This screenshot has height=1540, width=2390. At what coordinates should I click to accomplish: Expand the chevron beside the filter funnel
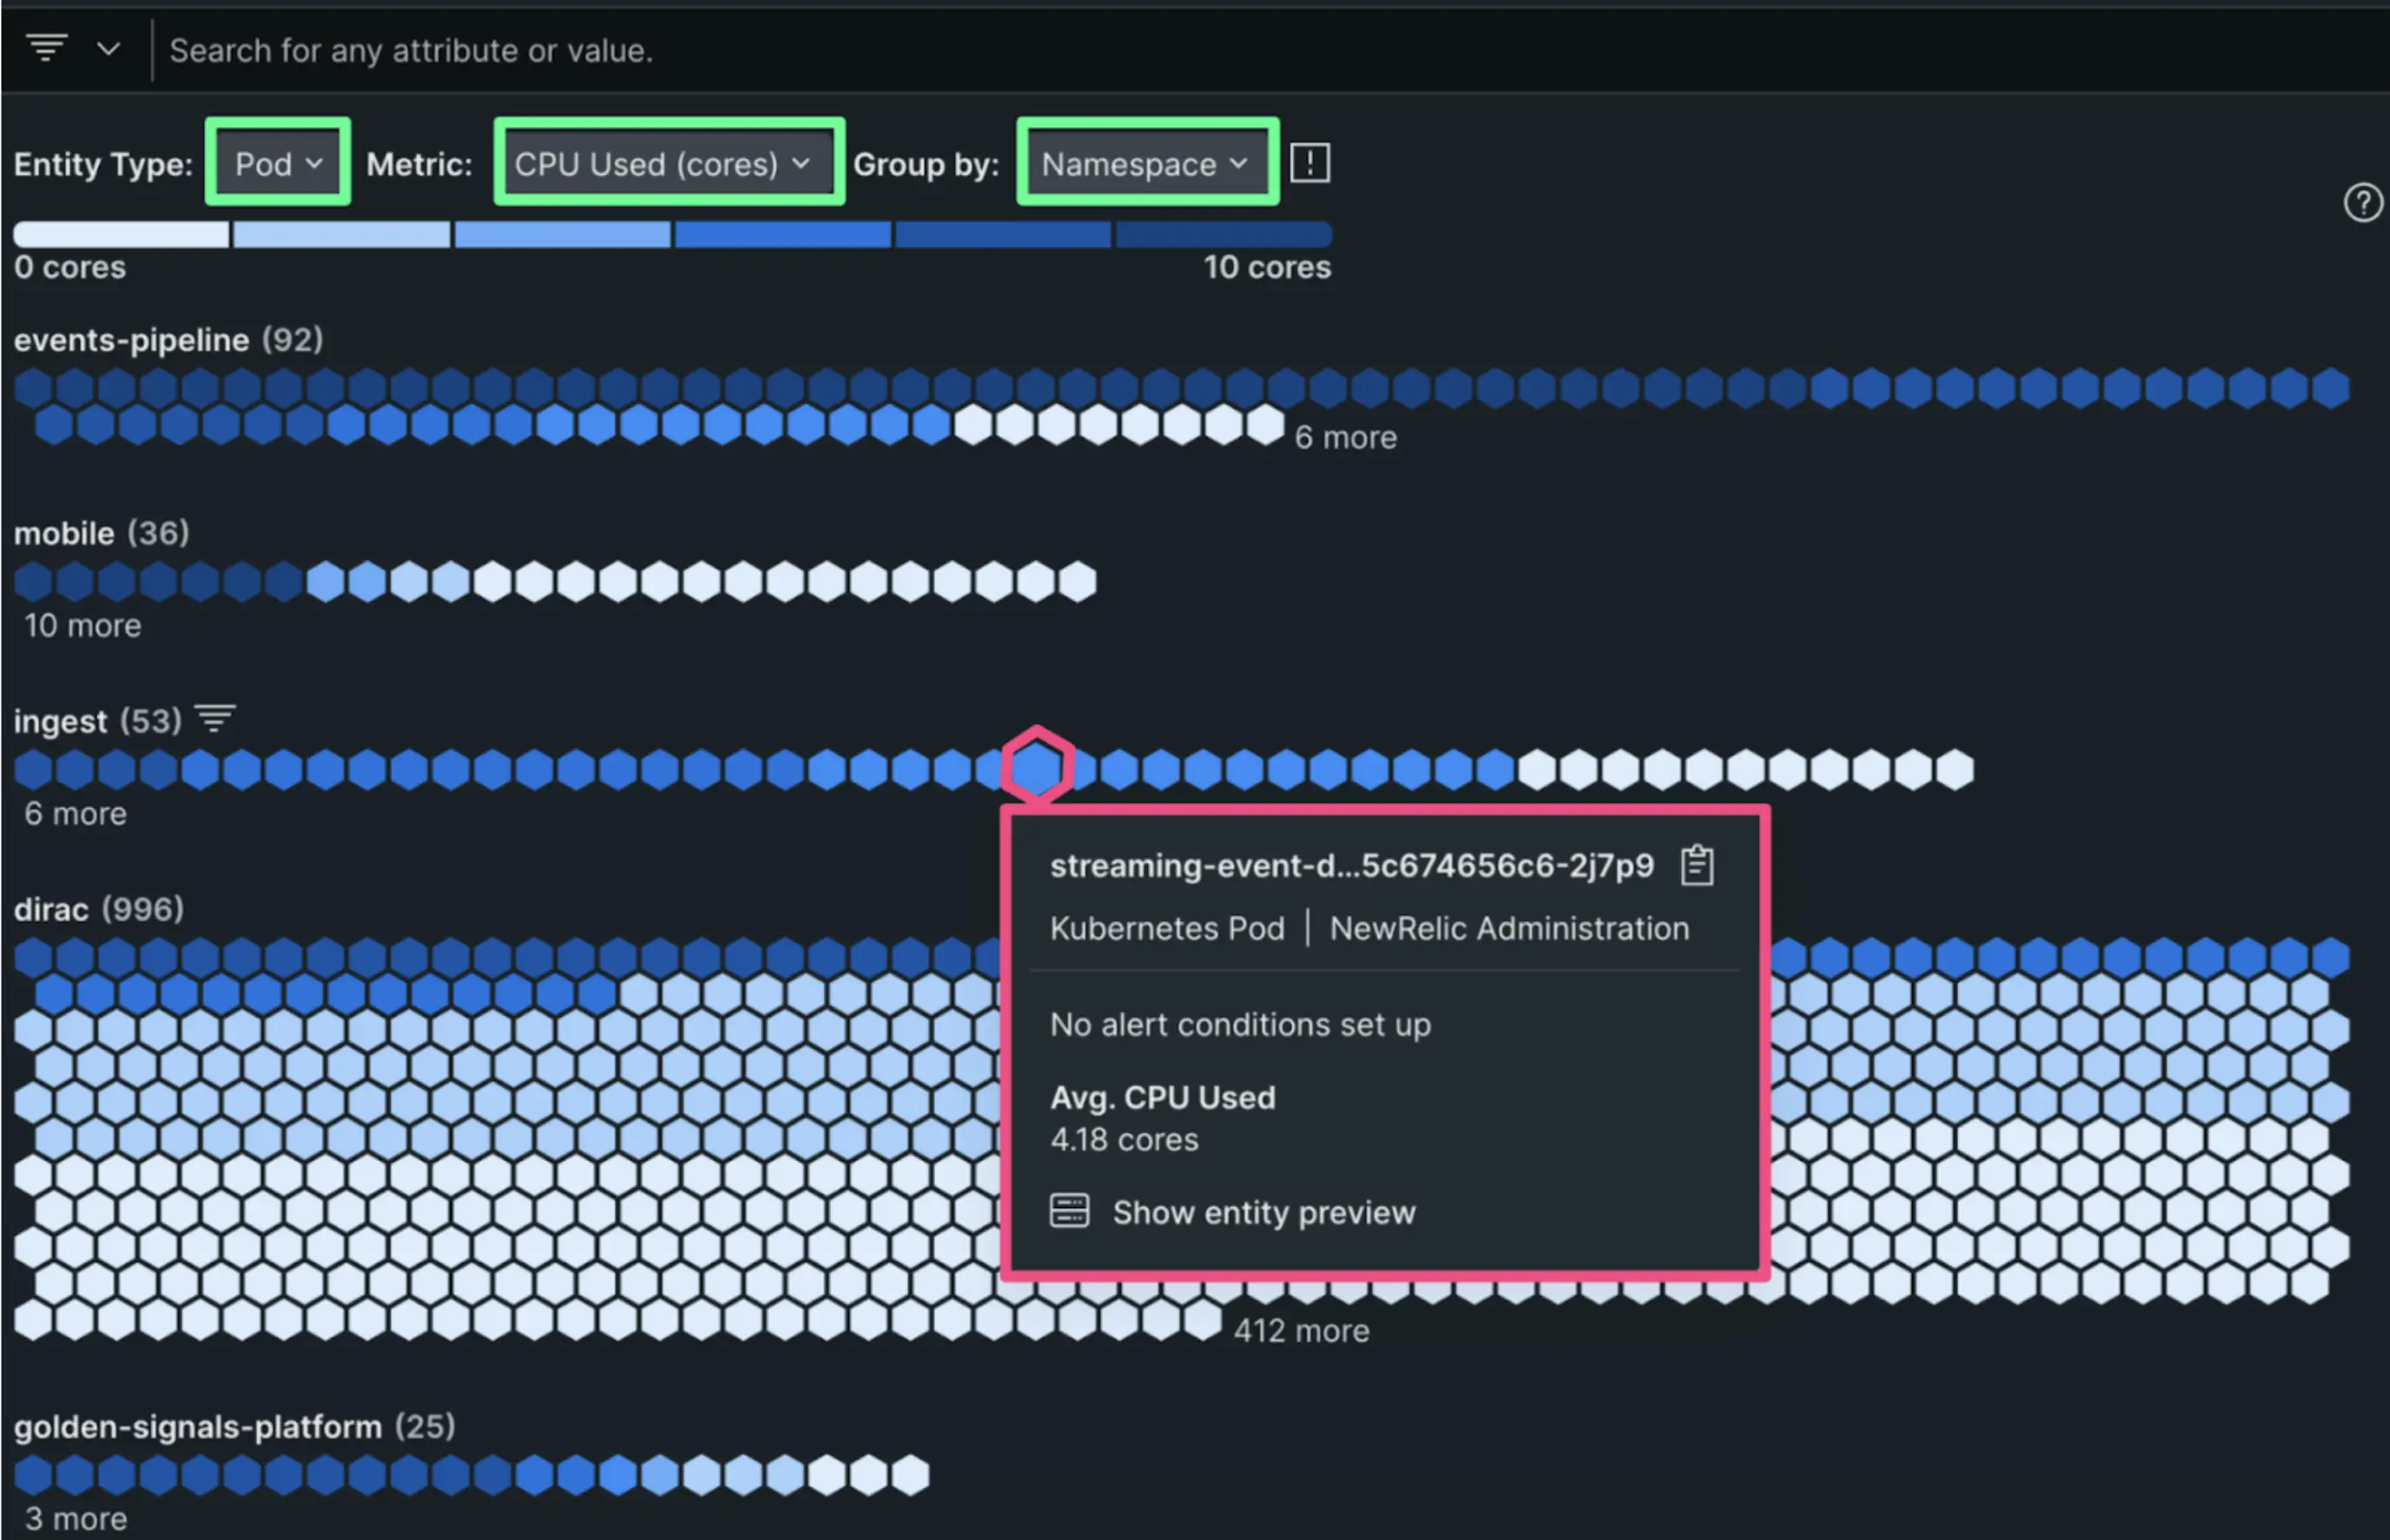tap(109, 48)
